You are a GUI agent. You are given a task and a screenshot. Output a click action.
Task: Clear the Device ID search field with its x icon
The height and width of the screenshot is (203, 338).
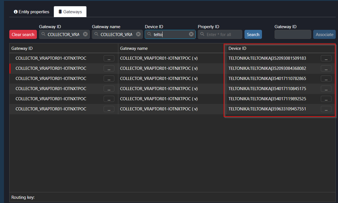(191, 34)
